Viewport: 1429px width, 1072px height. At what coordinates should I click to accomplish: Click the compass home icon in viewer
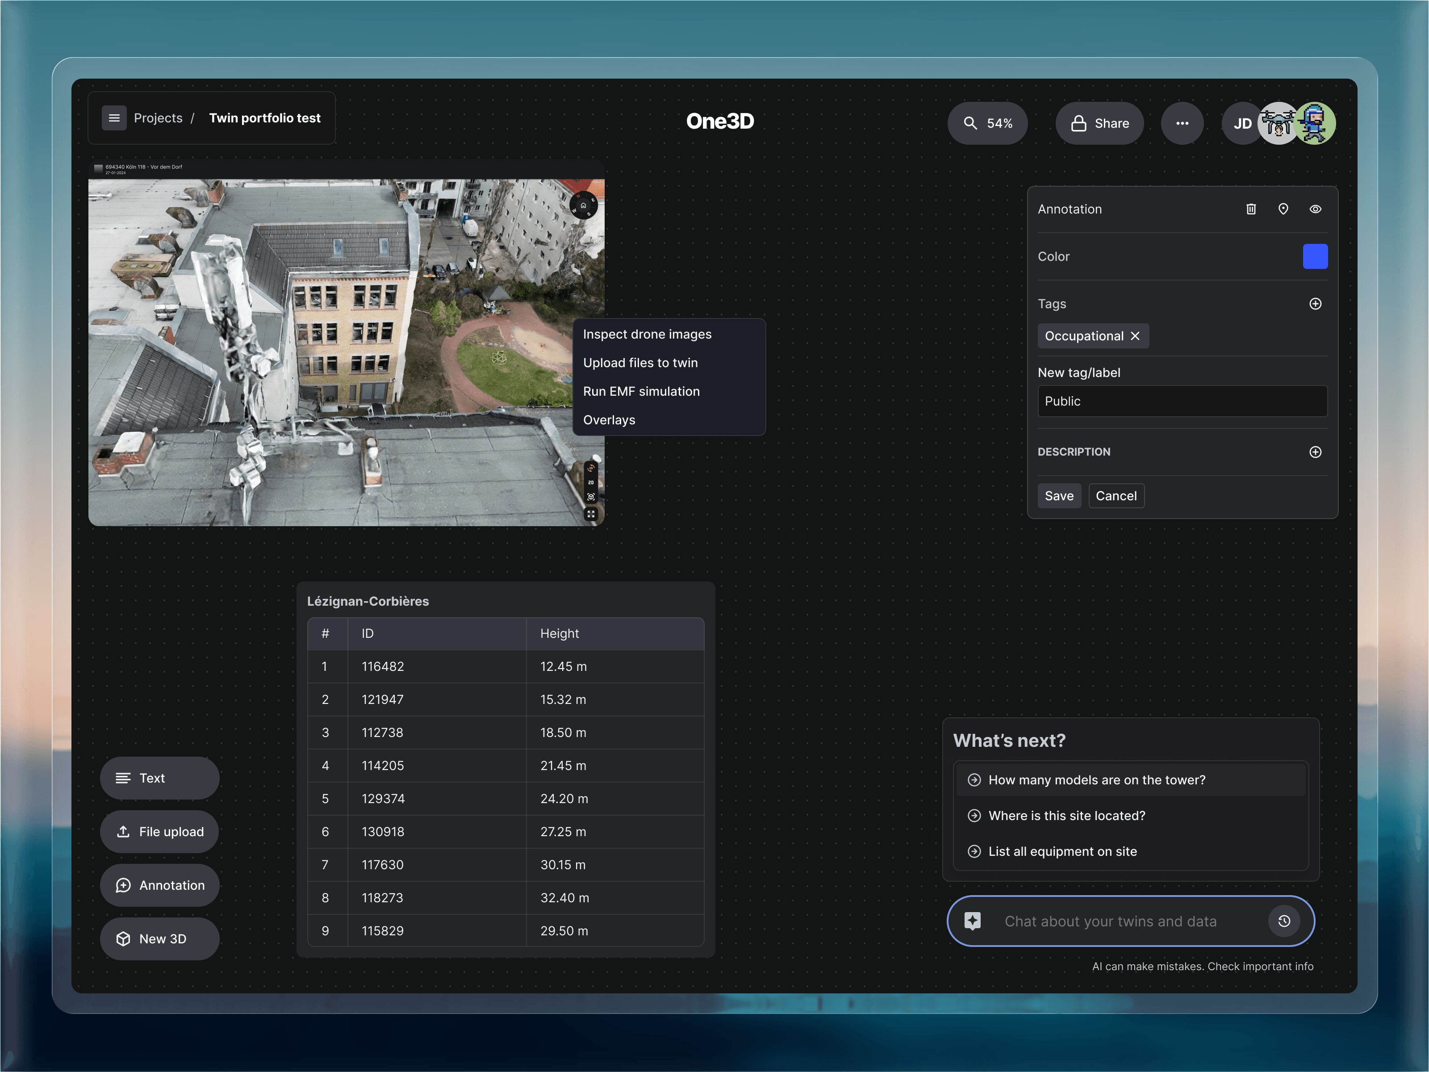tap(583, 205)
